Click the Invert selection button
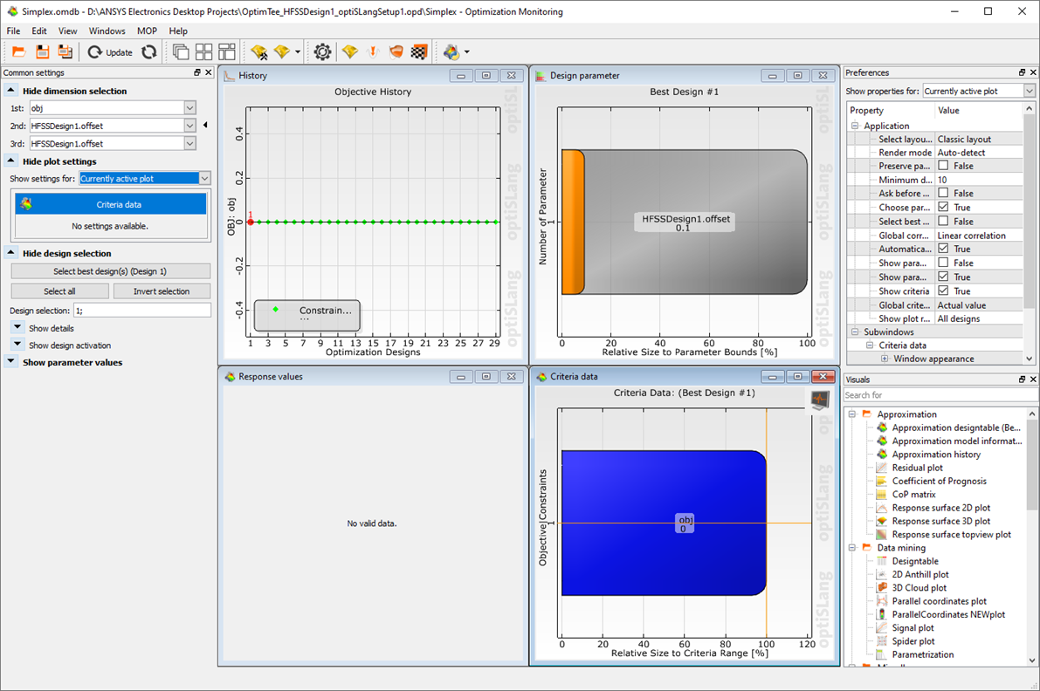 [162, 291]
